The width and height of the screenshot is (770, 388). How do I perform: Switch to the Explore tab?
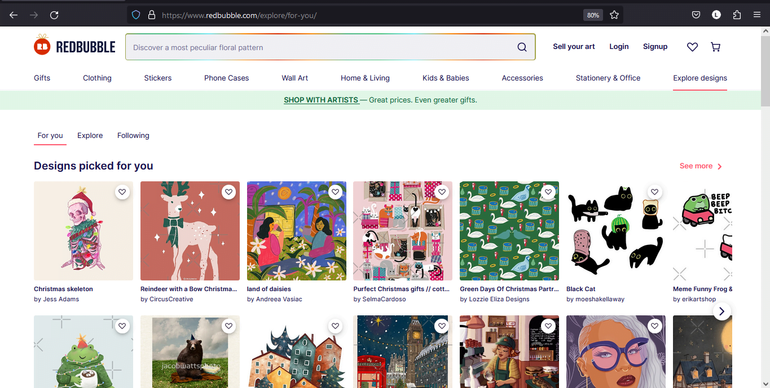click(90, 135)
